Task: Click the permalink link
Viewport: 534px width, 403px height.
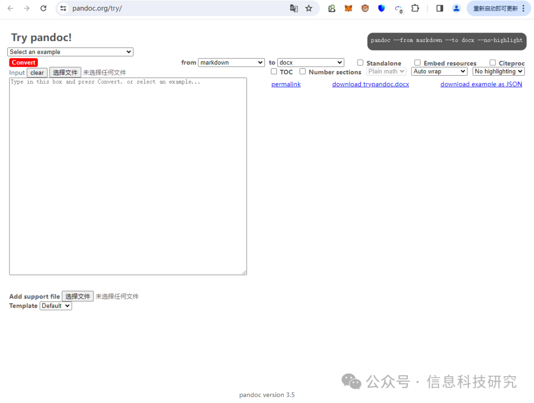Action: point(286,84)
